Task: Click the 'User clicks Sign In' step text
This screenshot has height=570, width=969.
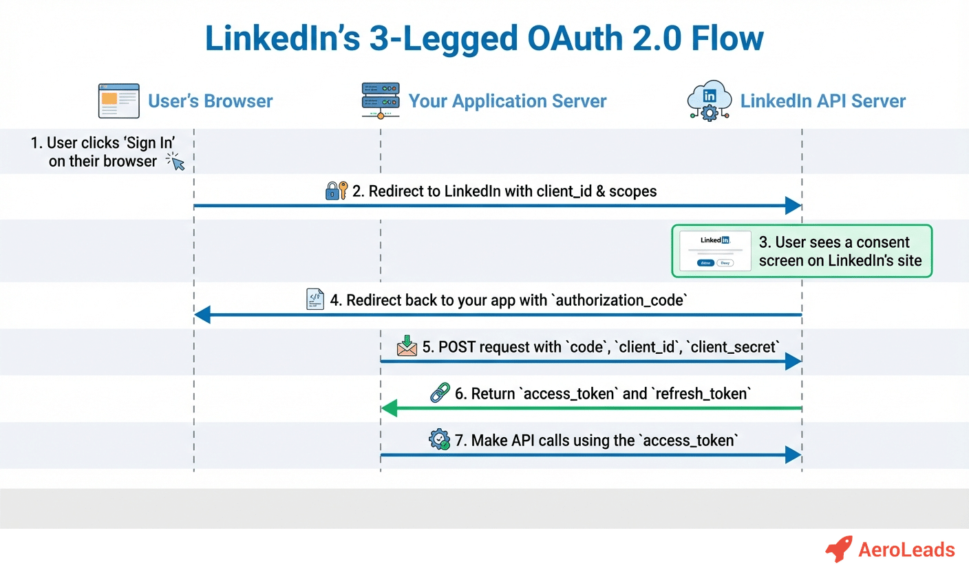Action: pyautogui.click(x=103, y=152)
